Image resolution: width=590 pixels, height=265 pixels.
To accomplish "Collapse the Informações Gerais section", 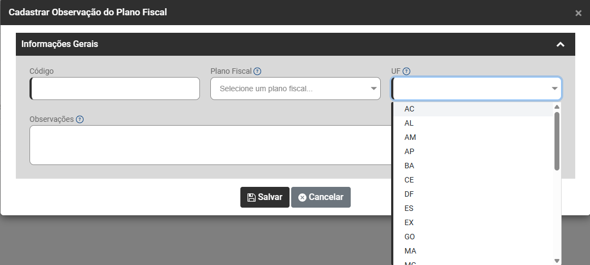I will [560, 44].
